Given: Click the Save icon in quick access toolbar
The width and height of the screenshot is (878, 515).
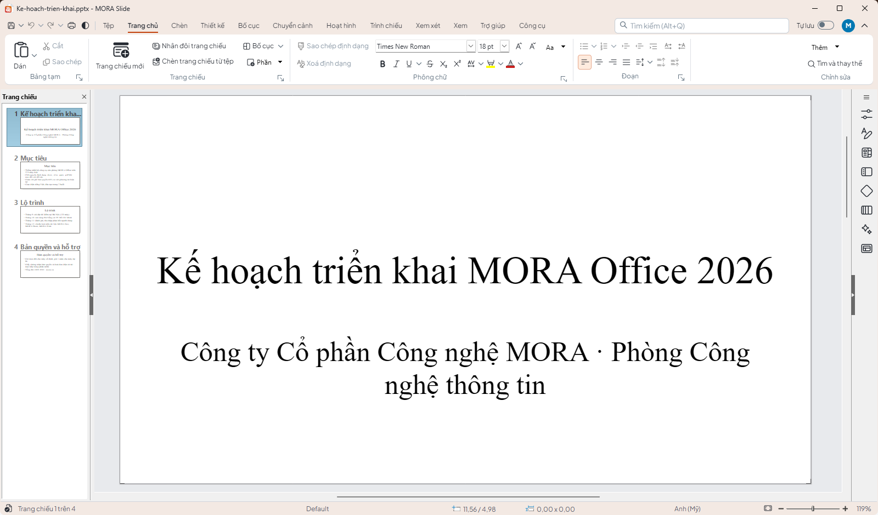Looking at the screenshot, I should 11,26.
